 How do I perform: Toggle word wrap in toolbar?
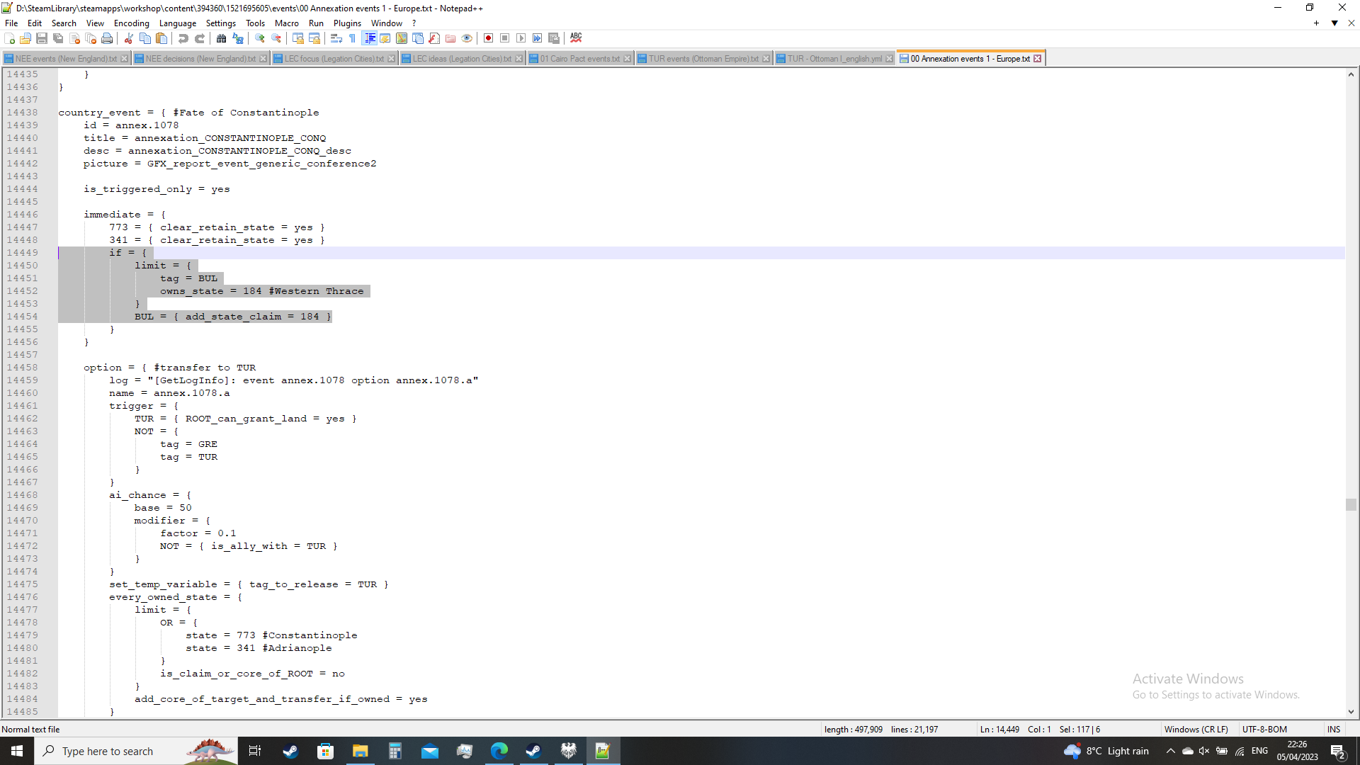coord(336,38)
